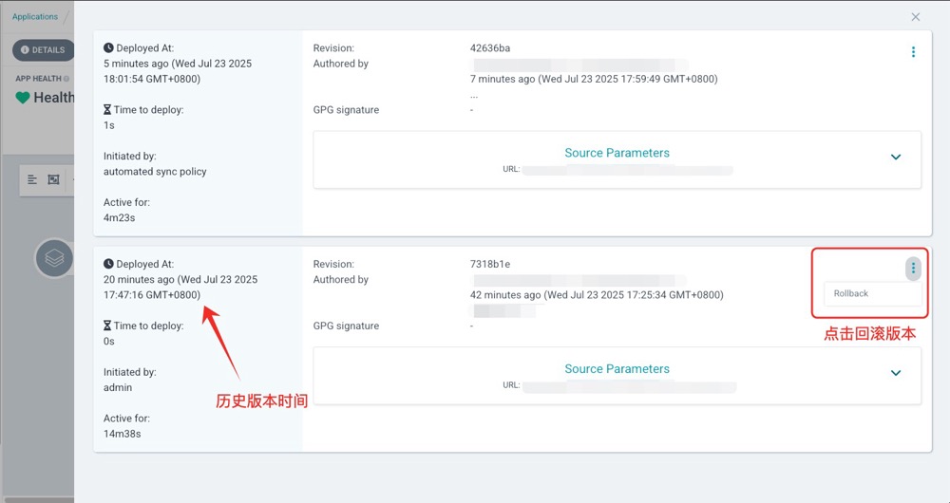Click hourglass icon in second deployment card

click(107, 326)
